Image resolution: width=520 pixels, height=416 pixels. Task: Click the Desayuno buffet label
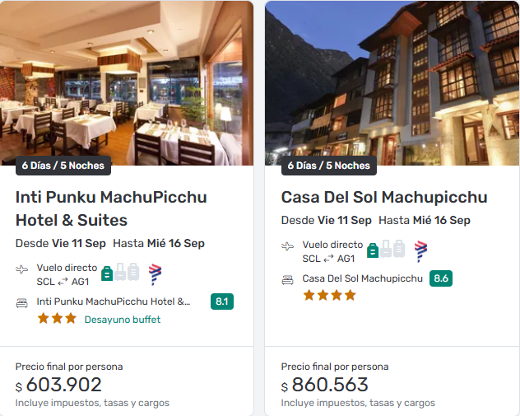pyautogui.click(x=123, y=320)
